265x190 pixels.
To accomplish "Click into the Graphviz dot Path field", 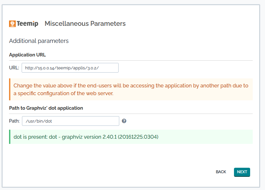I will coord(70,121).
